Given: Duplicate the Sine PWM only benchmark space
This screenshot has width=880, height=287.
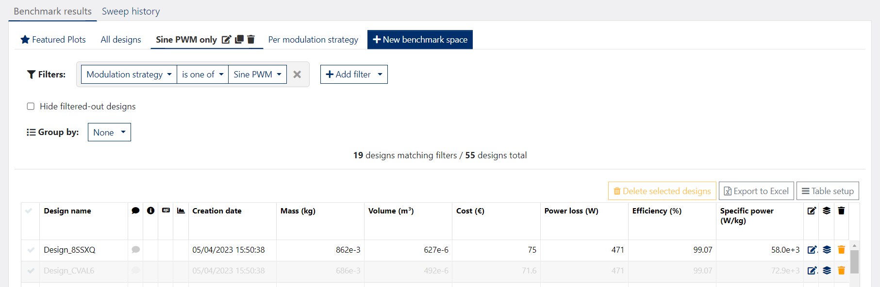Looking at the screenshot, I should 239,40.
